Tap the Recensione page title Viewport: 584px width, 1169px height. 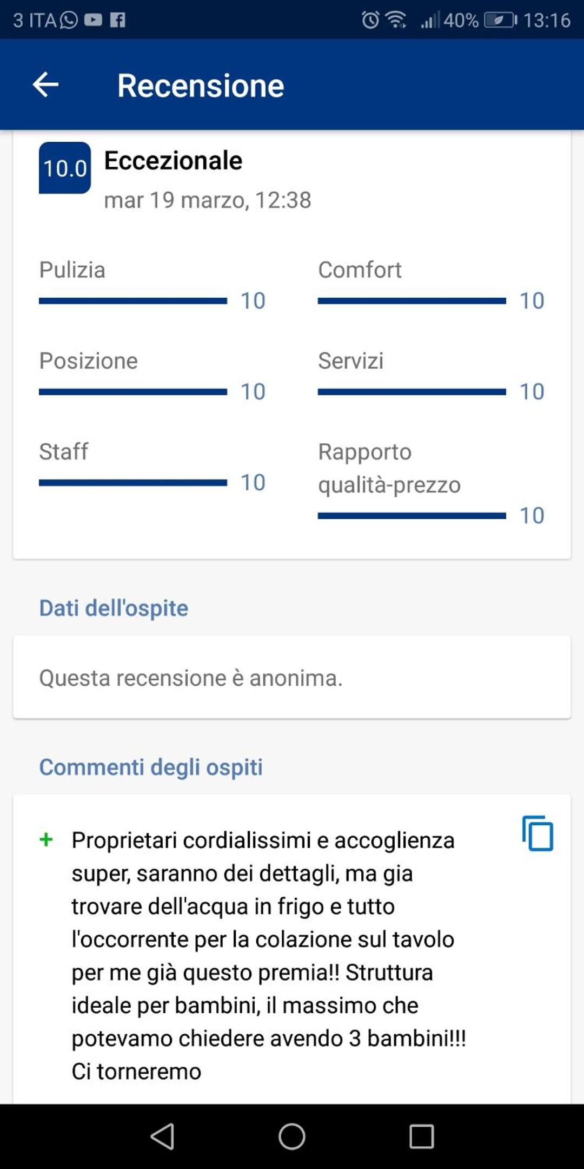201,86
